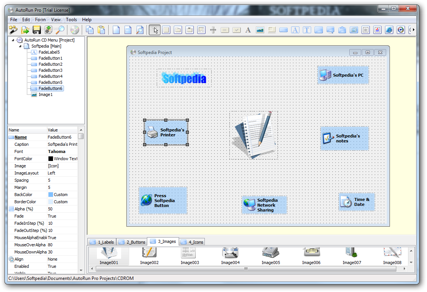Click the CD disc toolbar icon

74,29
